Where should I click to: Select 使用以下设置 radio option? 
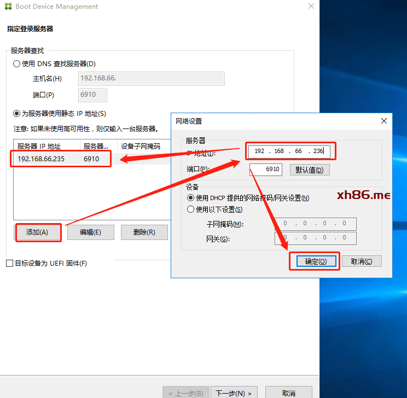tap(191, 209)
